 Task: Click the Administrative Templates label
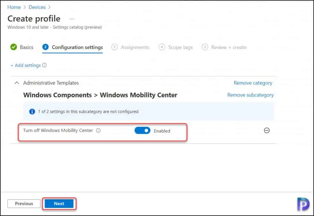pyautogui.click(x=51, y=83)
